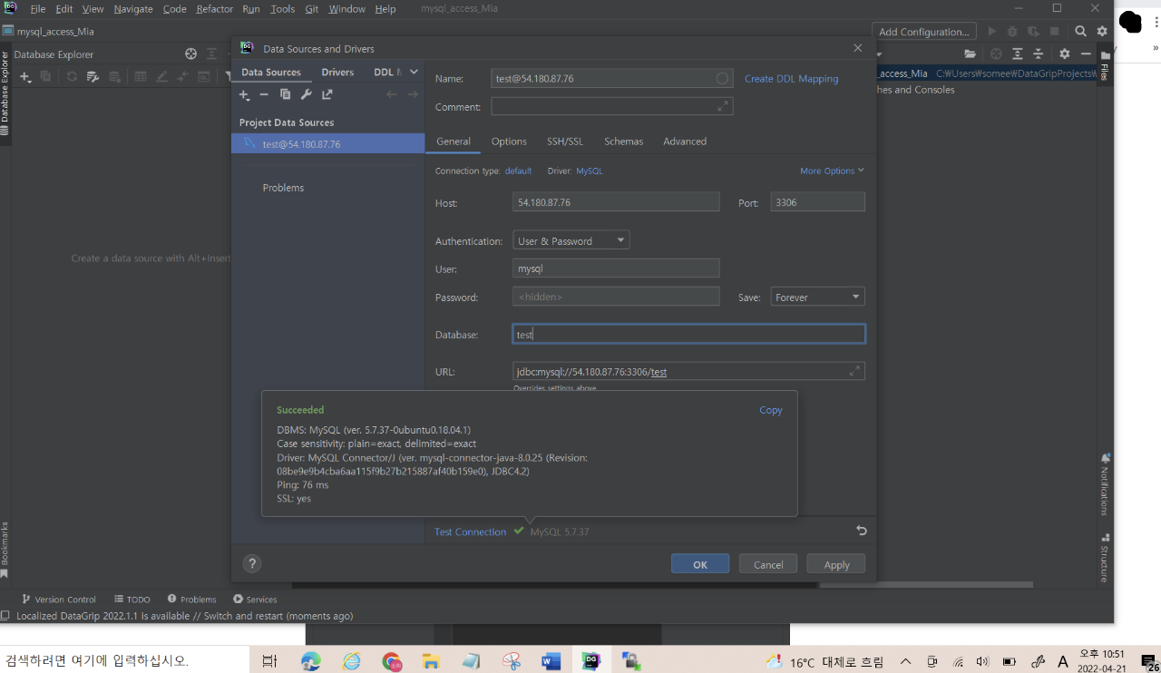Duplicate the selected data source

[285, 95]
